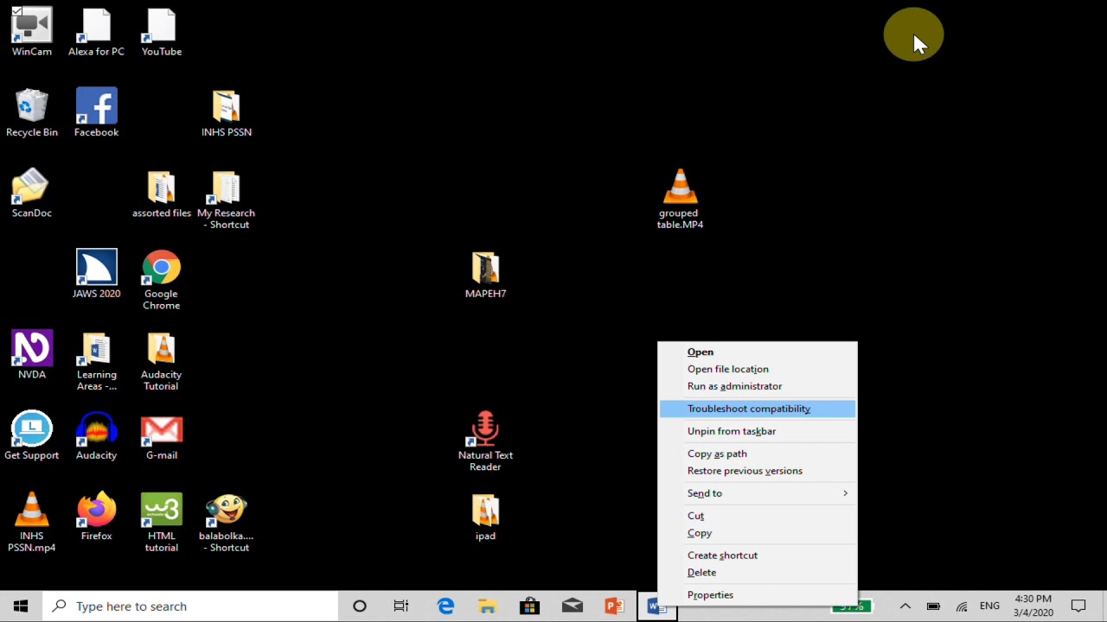Viewport: 1107px width, 622px height.
Task: Choose Create shortcut in context menu
Action: (757, 555)
